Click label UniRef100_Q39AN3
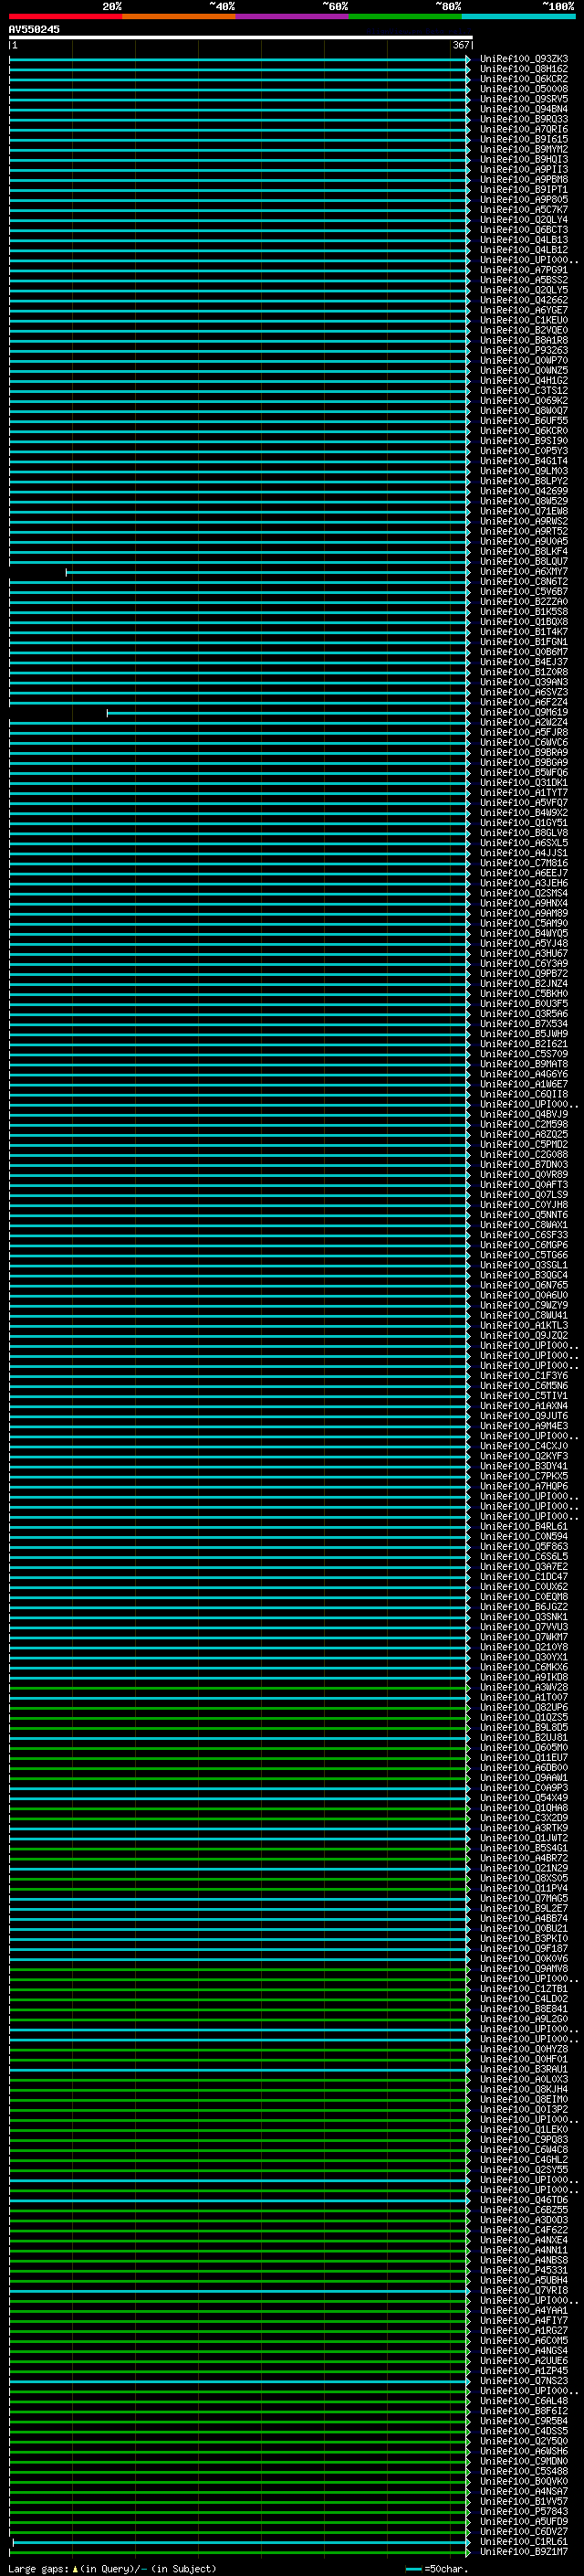The height and width of the screenshot is (2576, 584). pos(523,682)
